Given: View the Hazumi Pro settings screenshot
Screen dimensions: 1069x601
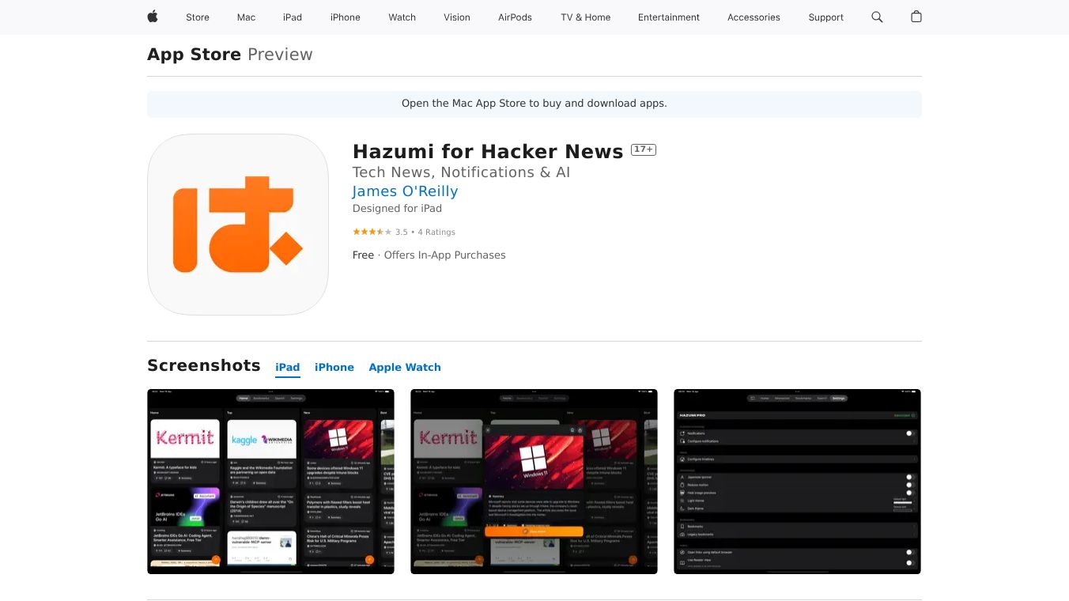Looking at the screenshot, I should click(x=797, y=482).
